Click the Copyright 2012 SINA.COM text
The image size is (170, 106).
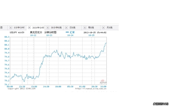pos(22,89)
